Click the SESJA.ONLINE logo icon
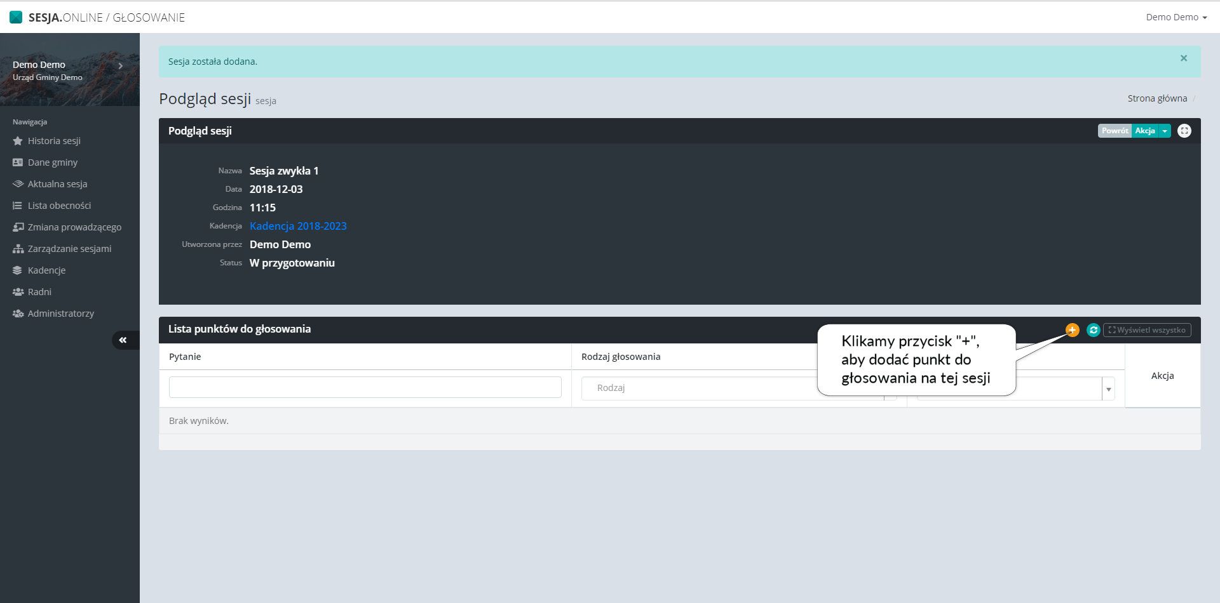Viewport: 1220px width, 603px height. point(16,17)
